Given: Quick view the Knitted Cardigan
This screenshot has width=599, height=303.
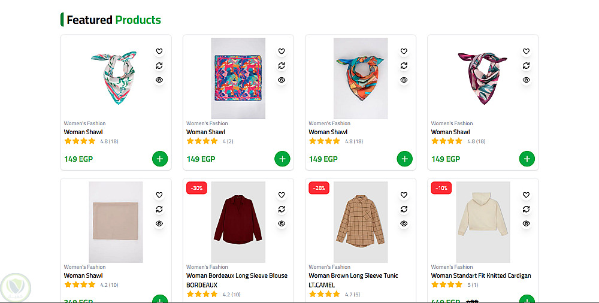Looking at the screenshot, I should pyautogui.click(x=526, y=223).
